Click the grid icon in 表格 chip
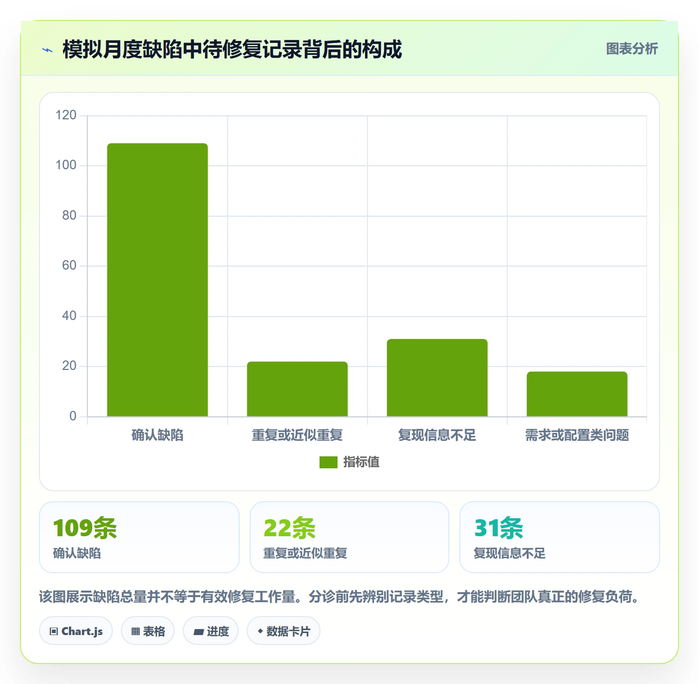 coord(135,632)
